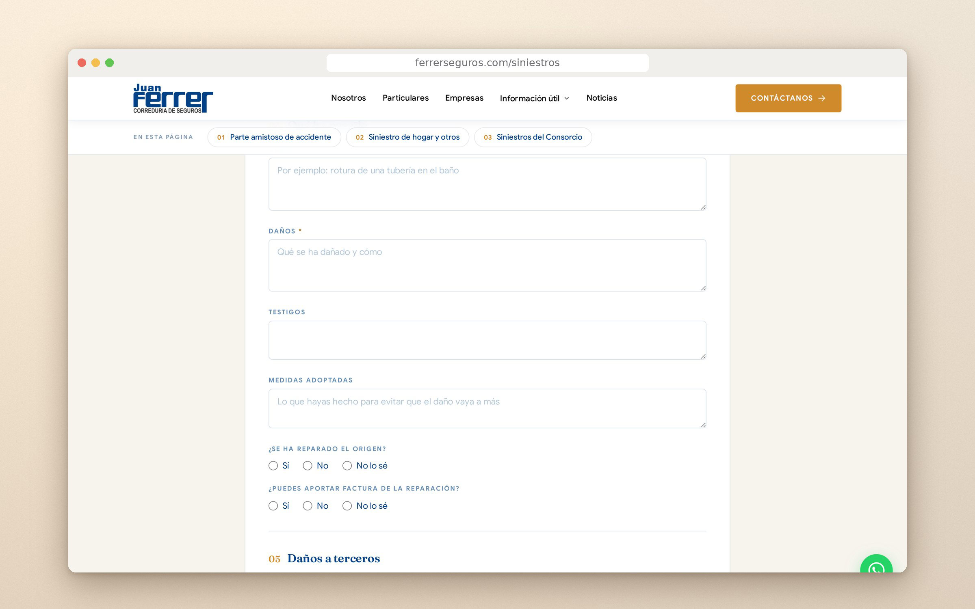Jump to Parte amistoso de accidente

pyautogui.click(x=274, y=137)
